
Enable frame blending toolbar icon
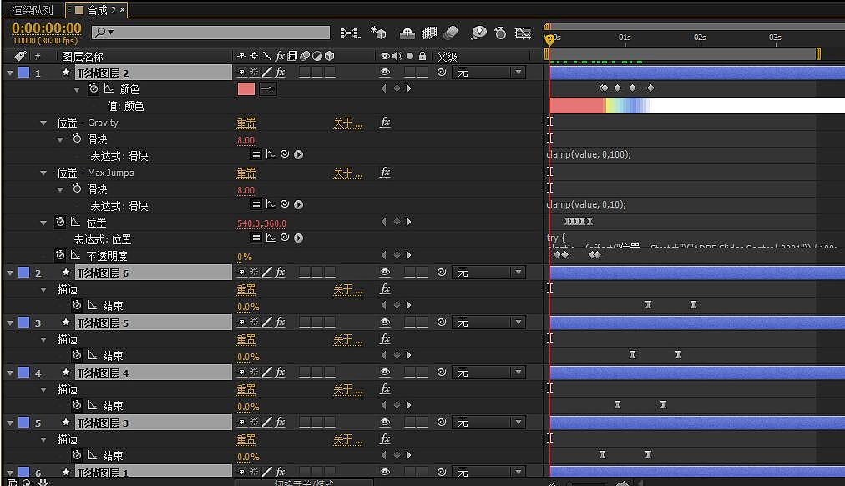[x=429, y=33]
